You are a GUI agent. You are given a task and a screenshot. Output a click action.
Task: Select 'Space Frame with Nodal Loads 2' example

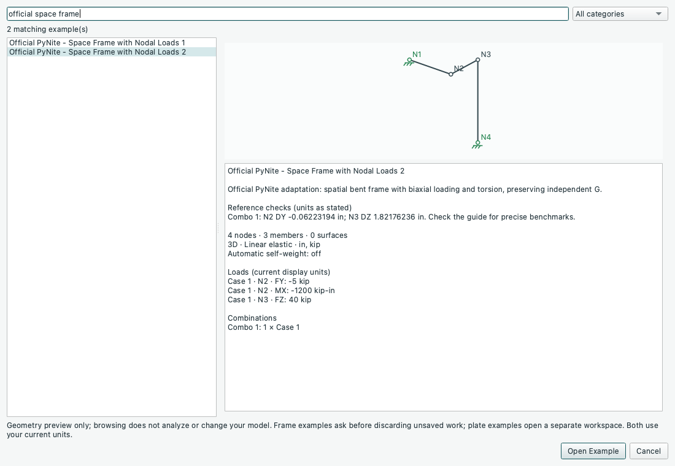pos(112,52)
